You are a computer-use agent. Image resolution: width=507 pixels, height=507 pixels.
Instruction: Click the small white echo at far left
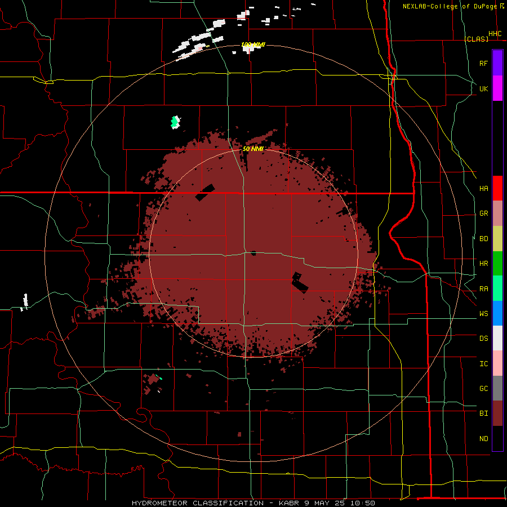tap(25, 302)
